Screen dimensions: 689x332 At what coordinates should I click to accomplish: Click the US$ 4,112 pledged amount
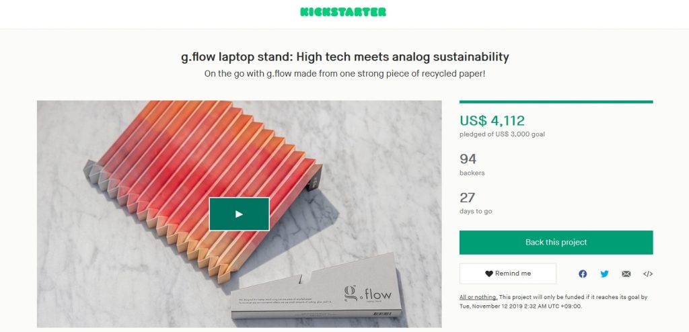pyautogui.click(x=492, y=120)
